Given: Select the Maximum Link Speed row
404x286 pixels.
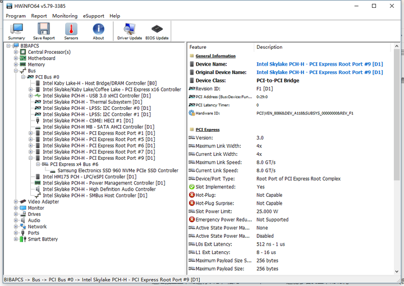Looking at the screenshot, I should 290,163.
